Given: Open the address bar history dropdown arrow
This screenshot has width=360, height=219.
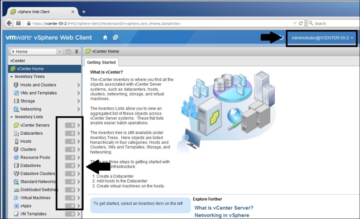Looking at the screenshot, I should tap(295, 23).
